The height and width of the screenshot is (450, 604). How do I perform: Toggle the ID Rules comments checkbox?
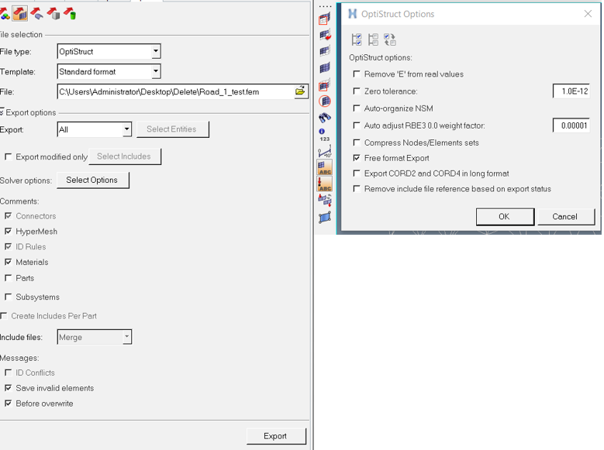pyautogui.click(x=8, y=246)
